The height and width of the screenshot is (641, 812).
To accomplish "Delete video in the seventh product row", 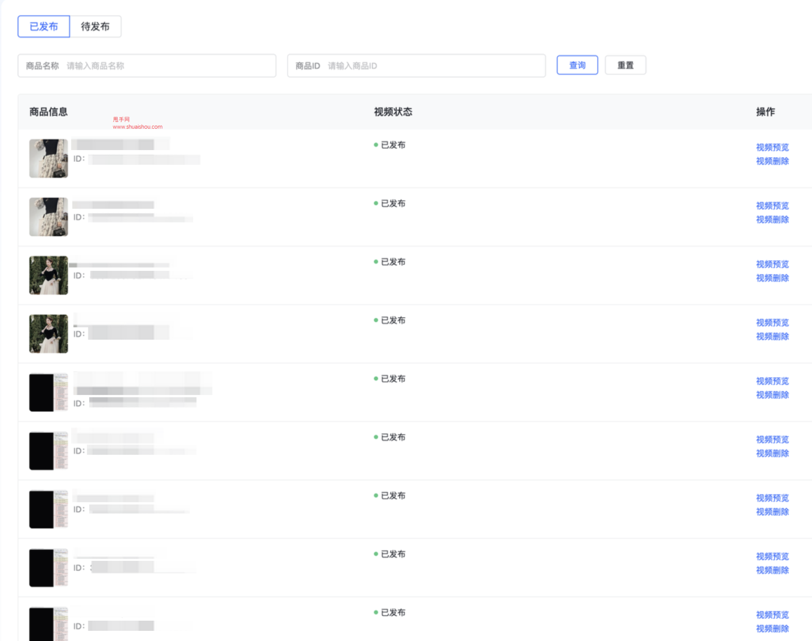I will 772,512.
